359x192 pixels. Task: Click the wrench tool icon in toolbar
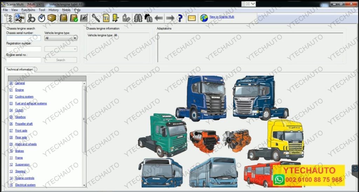[x=96, y=18]
